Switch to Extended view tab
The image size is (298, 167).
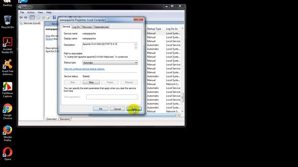click(x=51, y=119)
